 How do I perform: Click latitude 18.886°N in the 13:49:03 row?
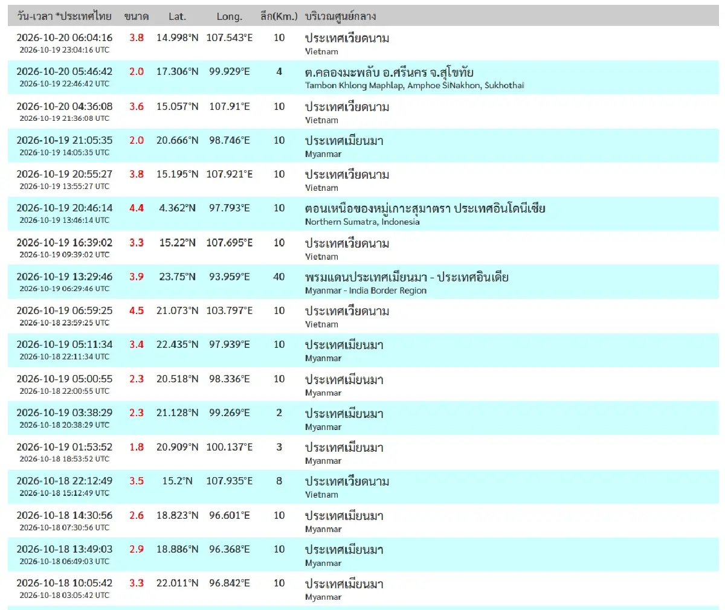177,549
